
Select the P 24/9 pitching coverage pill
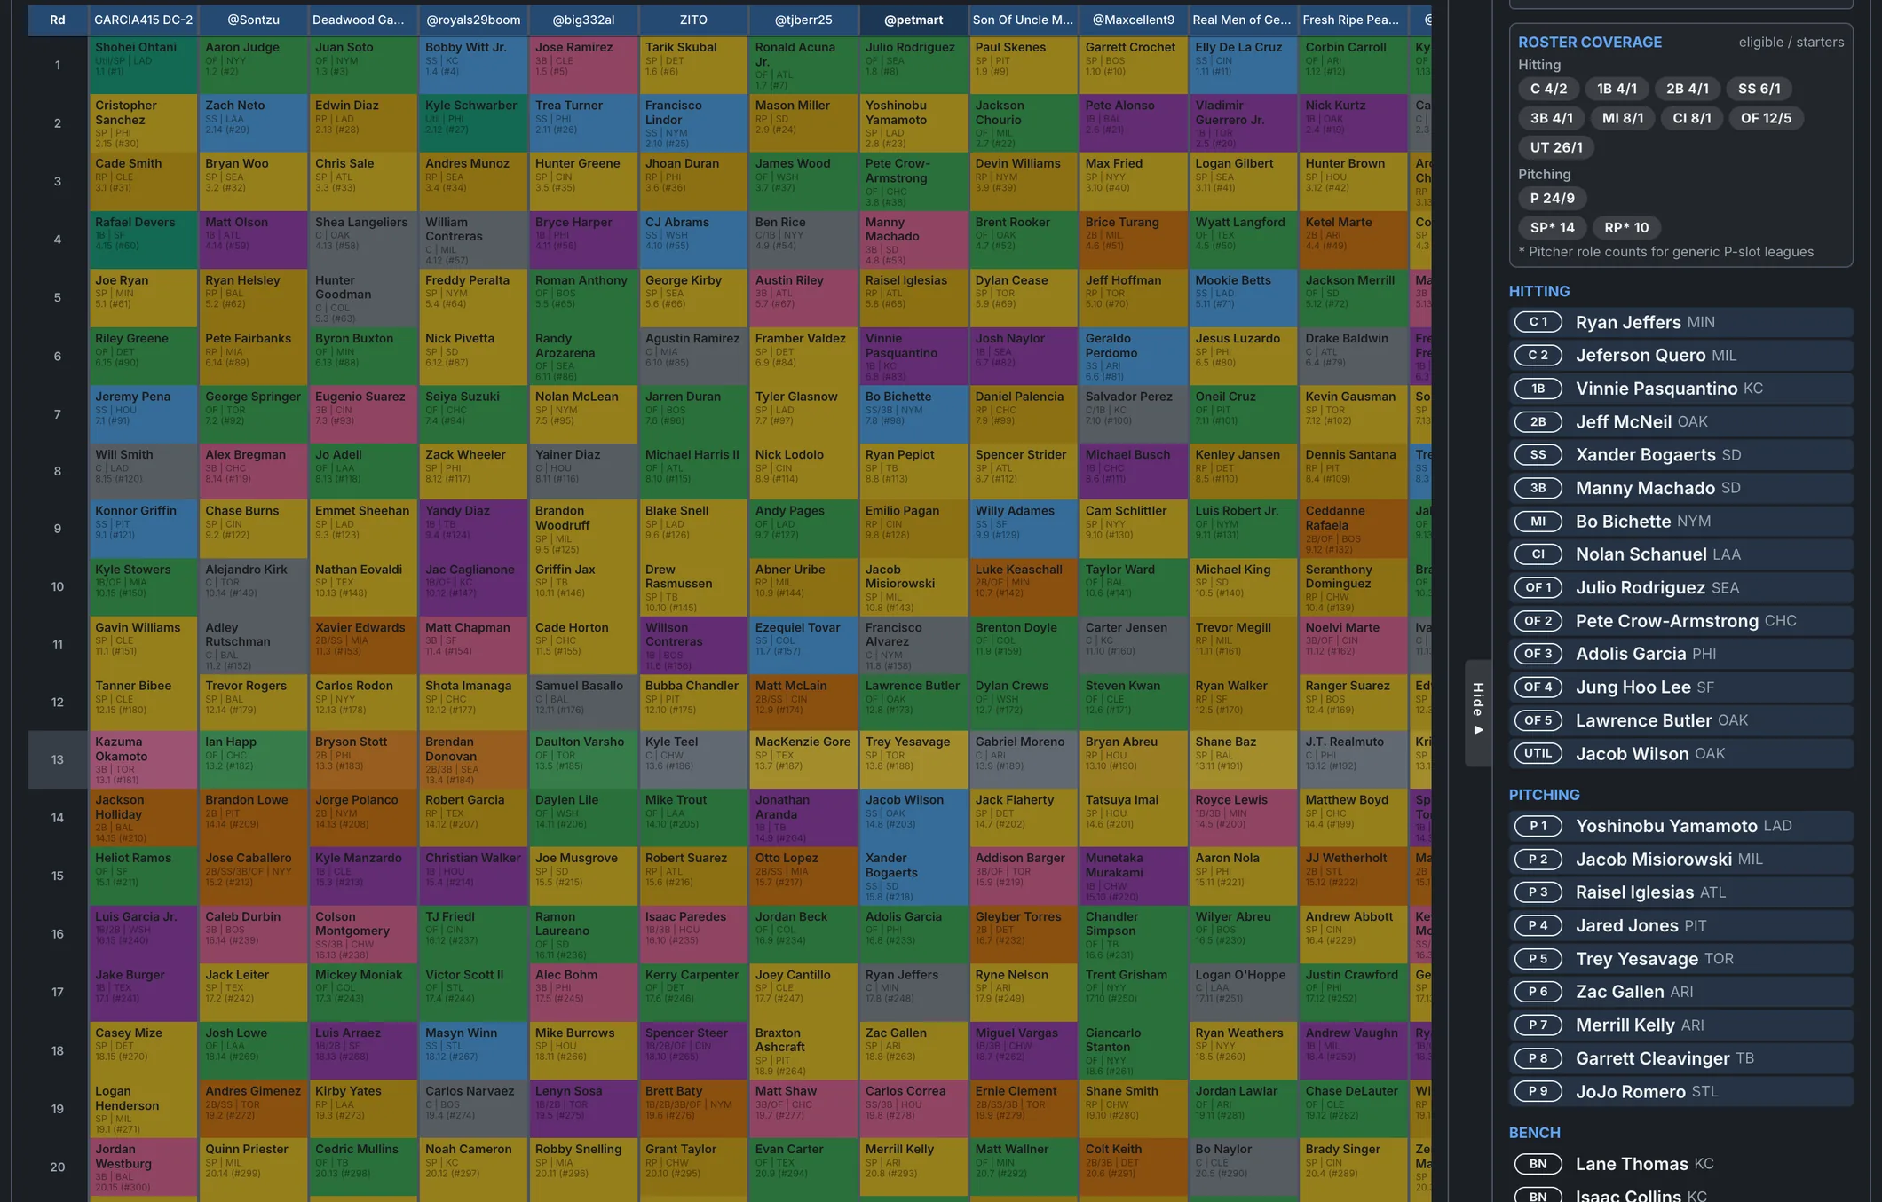point(1552,198)
